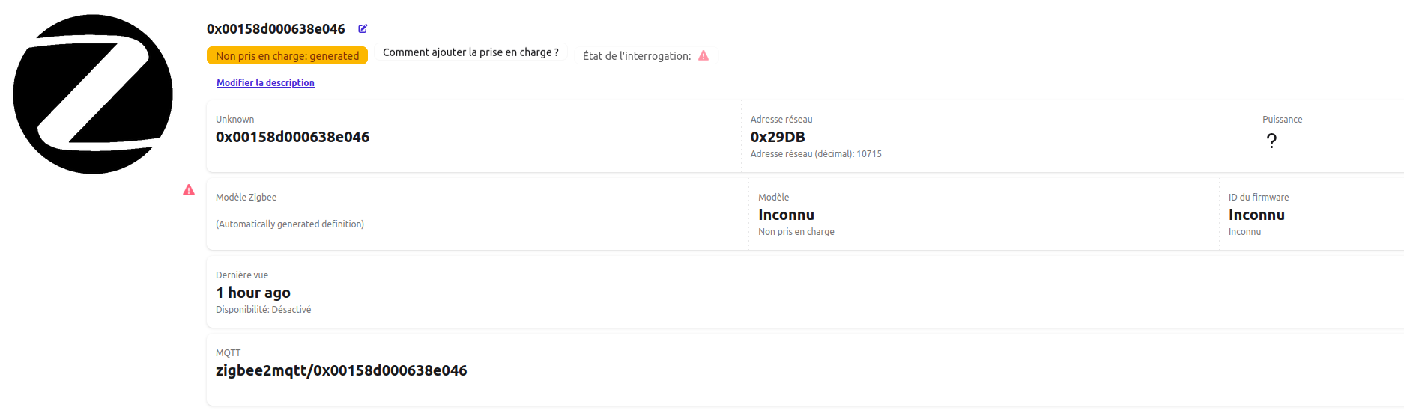
Task: Click the "1 hour ago" last seen value
Action: [x=253, y=293]
